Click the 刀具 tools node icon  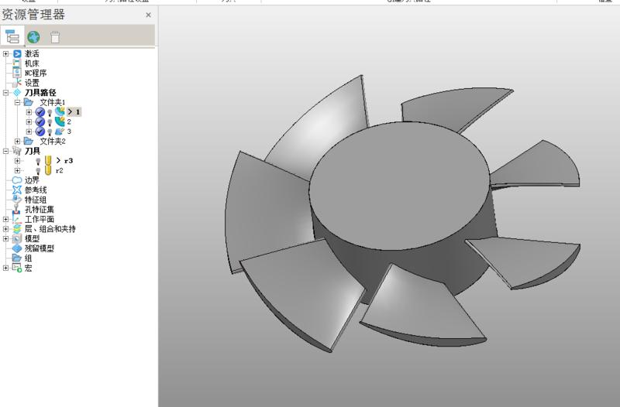(x=17, y=151)
